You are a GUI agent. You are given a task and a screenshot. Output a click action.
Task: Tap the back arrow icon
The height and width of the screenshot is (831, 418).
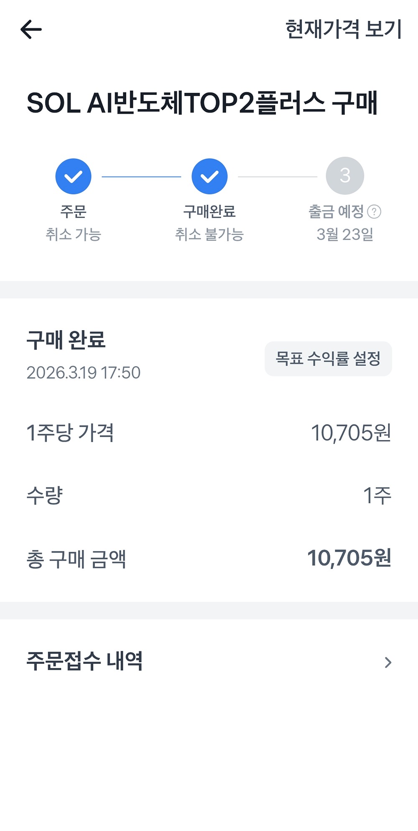point(31,30)
